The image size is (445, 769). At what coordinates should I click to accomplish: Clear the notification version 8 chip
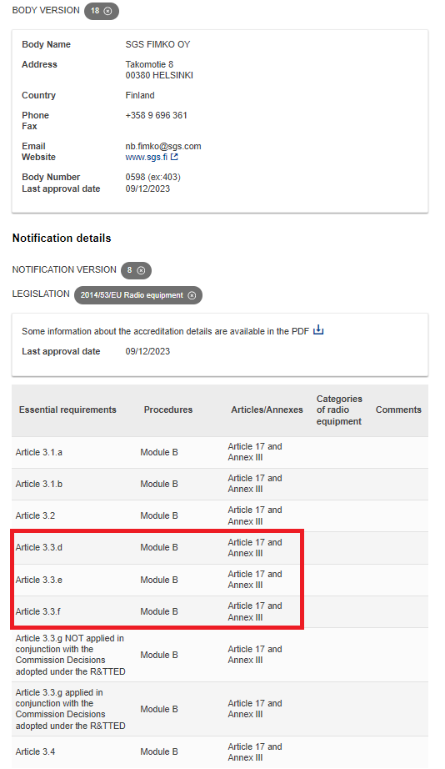141,270
